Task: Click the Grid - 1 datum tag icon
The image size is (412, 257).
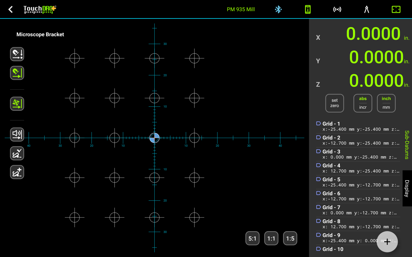Action: [x=319, y=123]
